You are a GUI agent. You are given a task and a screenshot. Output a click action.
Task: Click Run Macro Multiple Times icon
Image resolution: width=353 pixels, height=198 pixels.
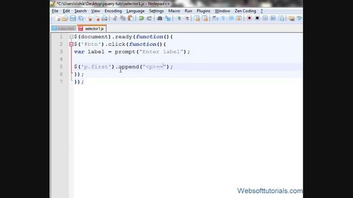point(273,18)
